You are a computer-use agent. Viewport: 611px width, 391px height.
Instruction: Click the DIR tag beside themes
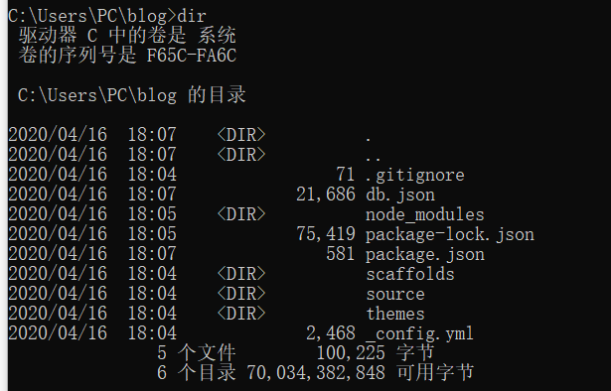tap(241, 314)
